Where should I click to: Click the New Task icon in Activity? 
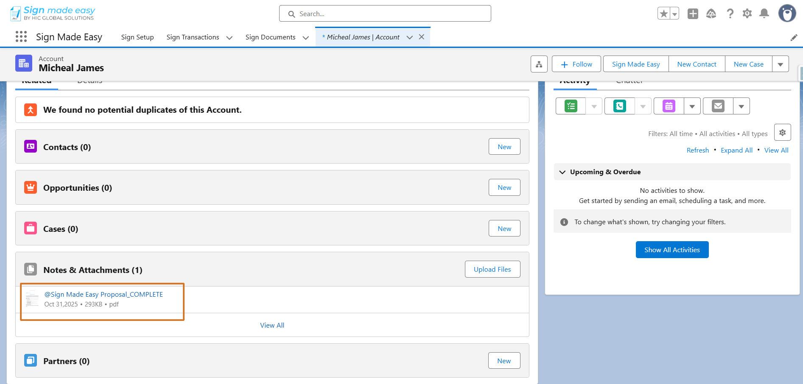click(x=571, y=106)
